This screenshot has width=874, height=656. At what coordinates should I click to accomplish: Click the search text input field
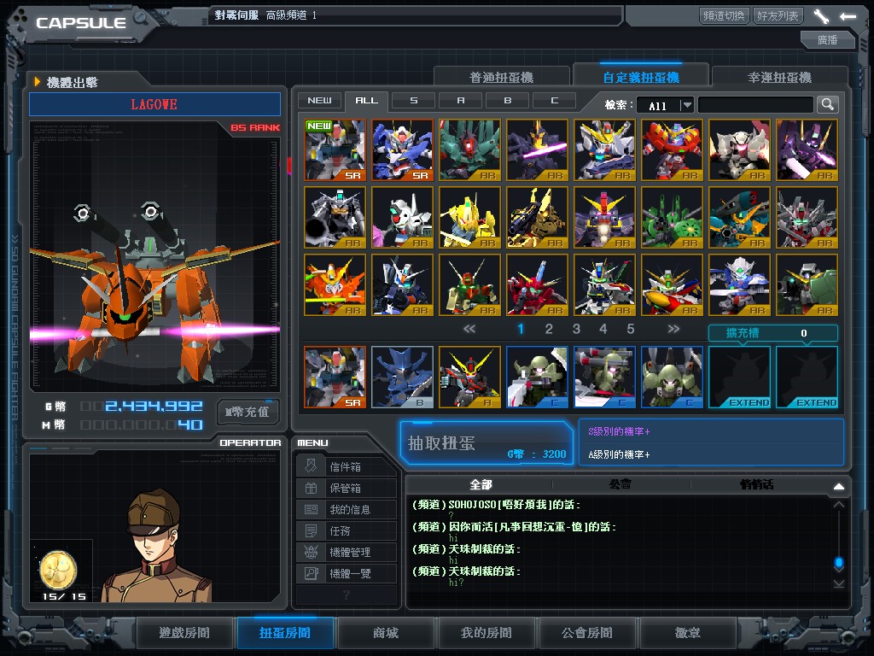[756, 105]
